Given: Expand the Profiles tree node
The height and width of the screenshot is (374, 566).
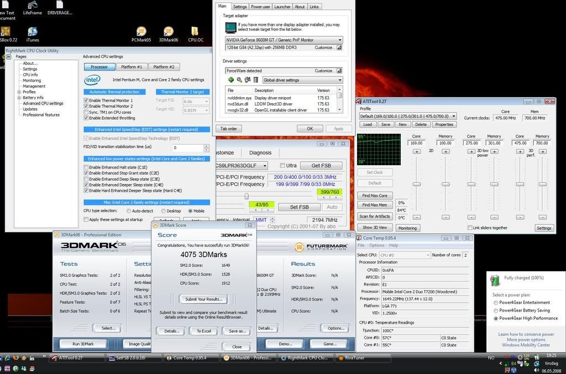Looking at the screenshot, I should (19, 92).
